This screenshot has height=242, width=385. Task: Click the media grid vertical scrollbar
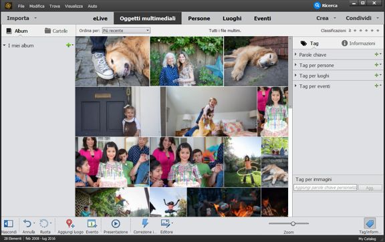coord(290,72)
